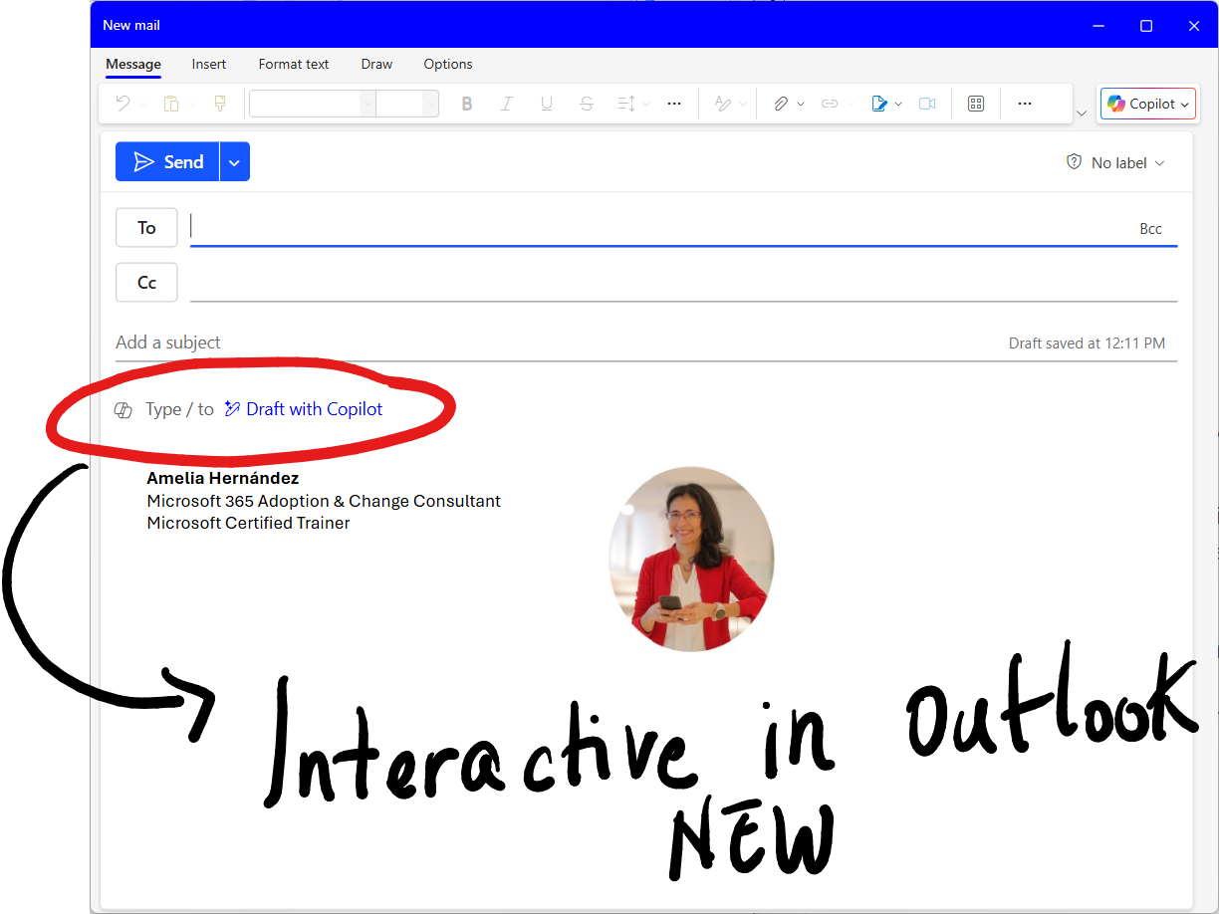Toggle underline formatting
The image size is (1219, 914).
pyautogui.click(x=546, y=104)
